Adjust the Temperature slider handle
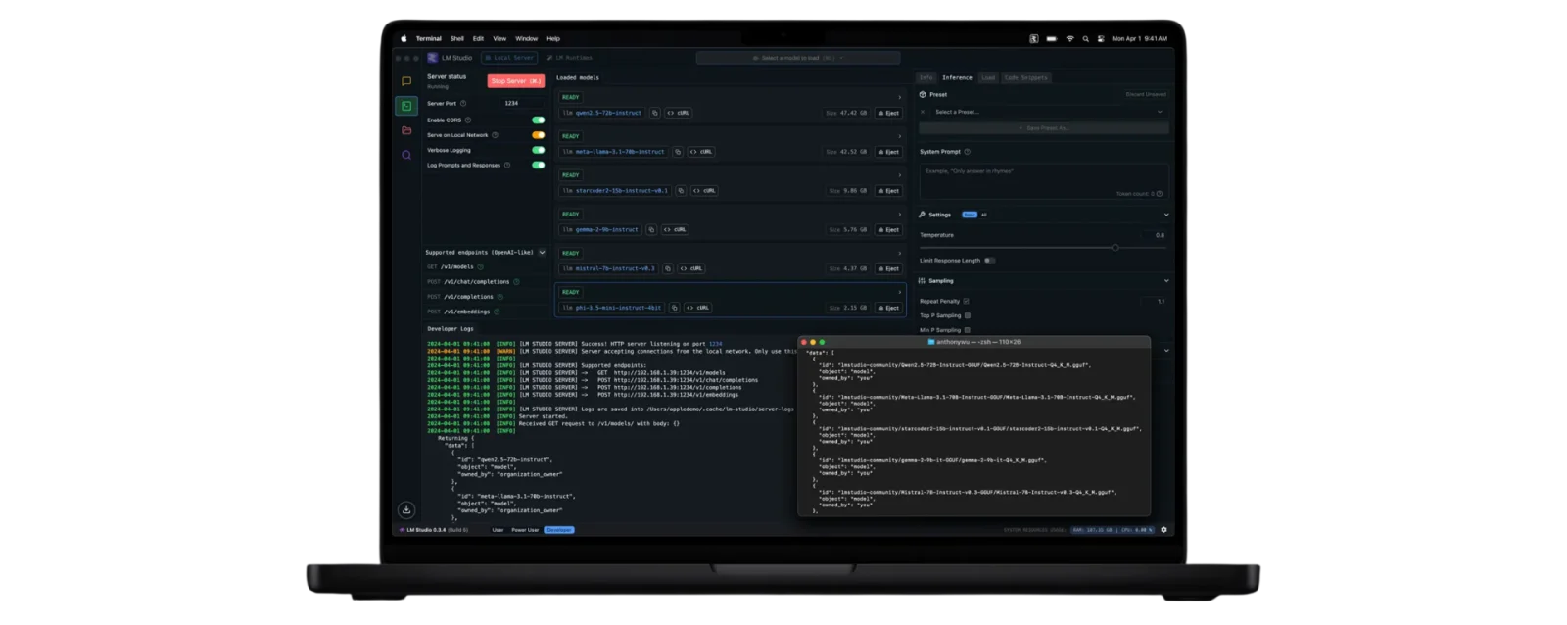This screenshot has height=625, width=1567. click(1115, 248)
